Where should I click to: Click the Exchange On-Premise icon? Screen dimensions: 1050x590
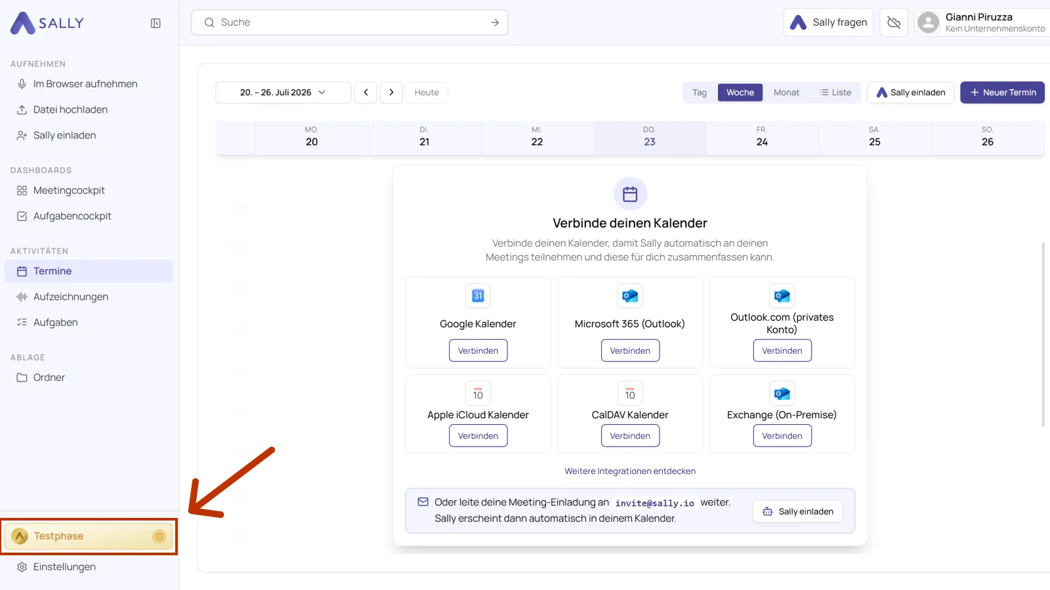(x=782, y=393)
